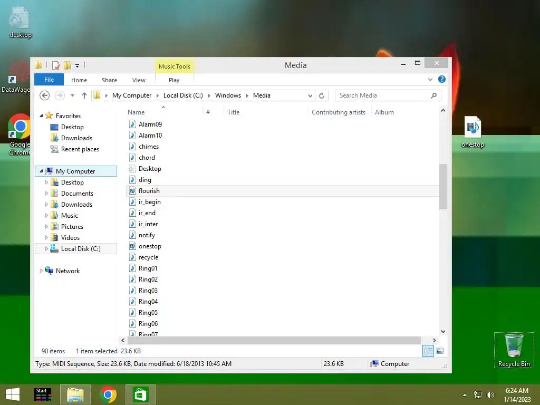Open the Customize Quick Access Toolbar arrow

[77, 65]
